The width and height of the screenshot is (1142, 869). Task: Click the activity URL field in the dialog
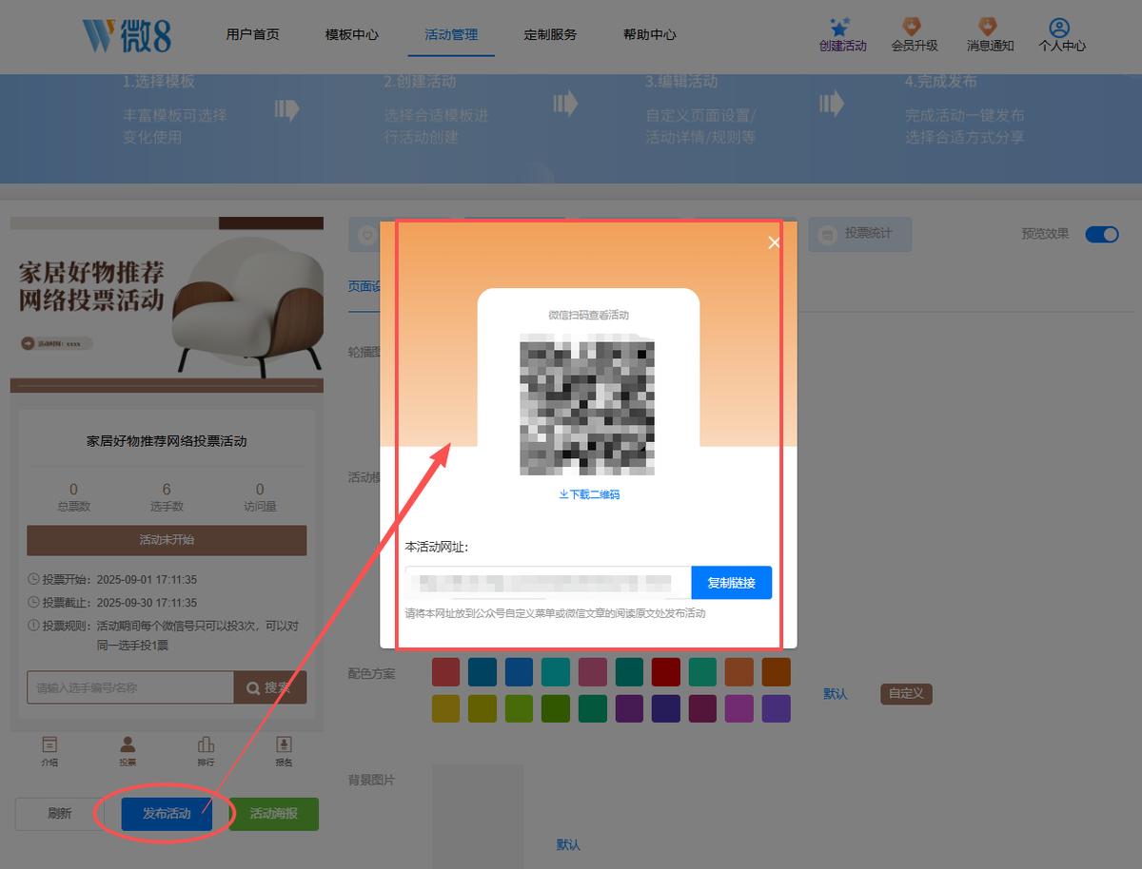point(548,583)
